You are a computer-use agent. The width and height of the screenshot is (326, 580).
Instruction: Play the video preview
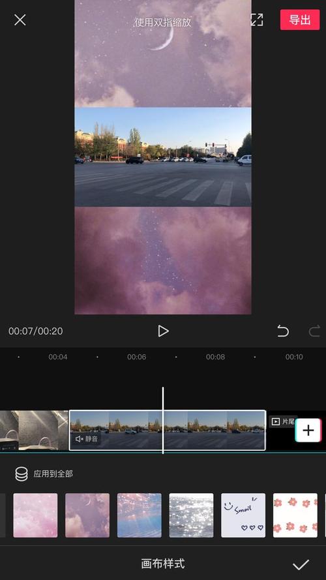pos(163,331)
